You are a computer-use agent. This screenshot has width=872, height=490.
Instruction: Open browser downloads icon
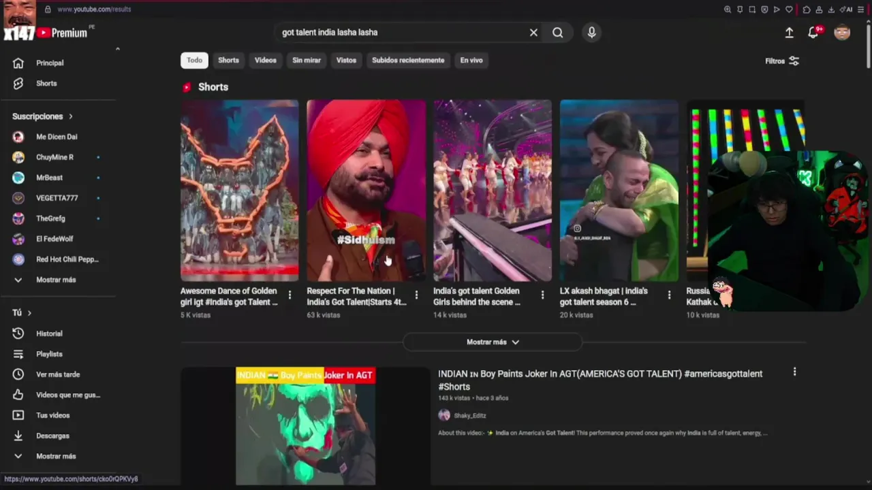point(831,10)
